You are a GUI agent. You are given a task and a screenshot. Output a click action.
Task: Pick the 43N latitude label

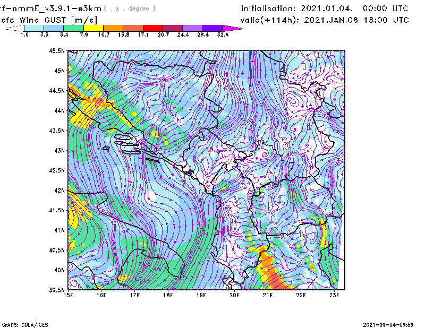(x=59, y=150)
